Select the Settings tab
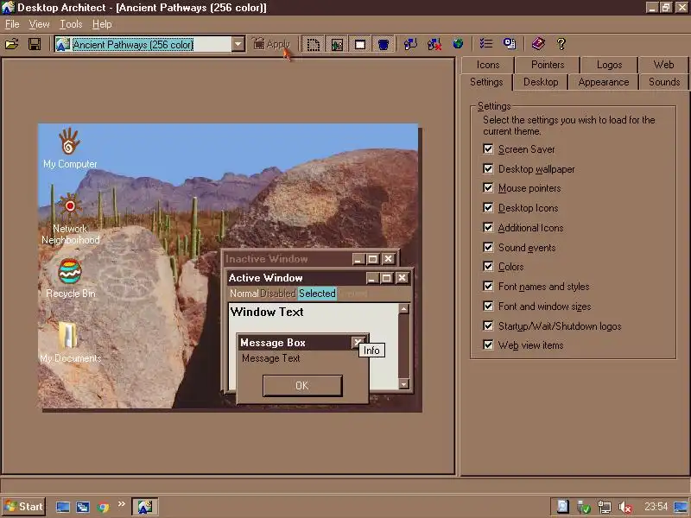Image resolution: width=691 pixels, height=518 pixels. (486, 82)
